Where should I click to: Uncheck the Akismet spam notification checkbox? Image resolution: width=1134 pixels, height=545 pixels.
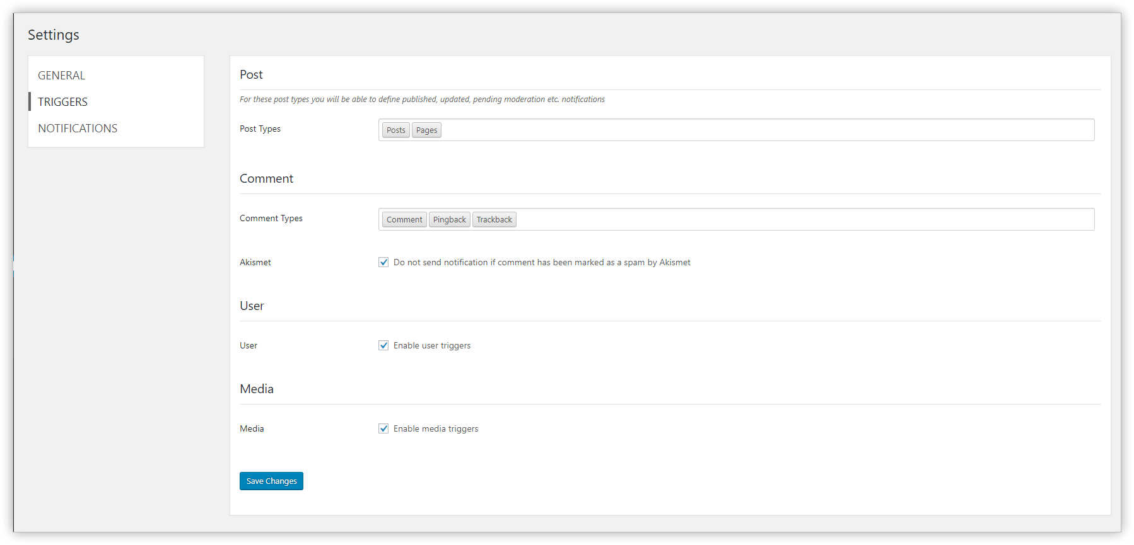click(x=383, y=262)
